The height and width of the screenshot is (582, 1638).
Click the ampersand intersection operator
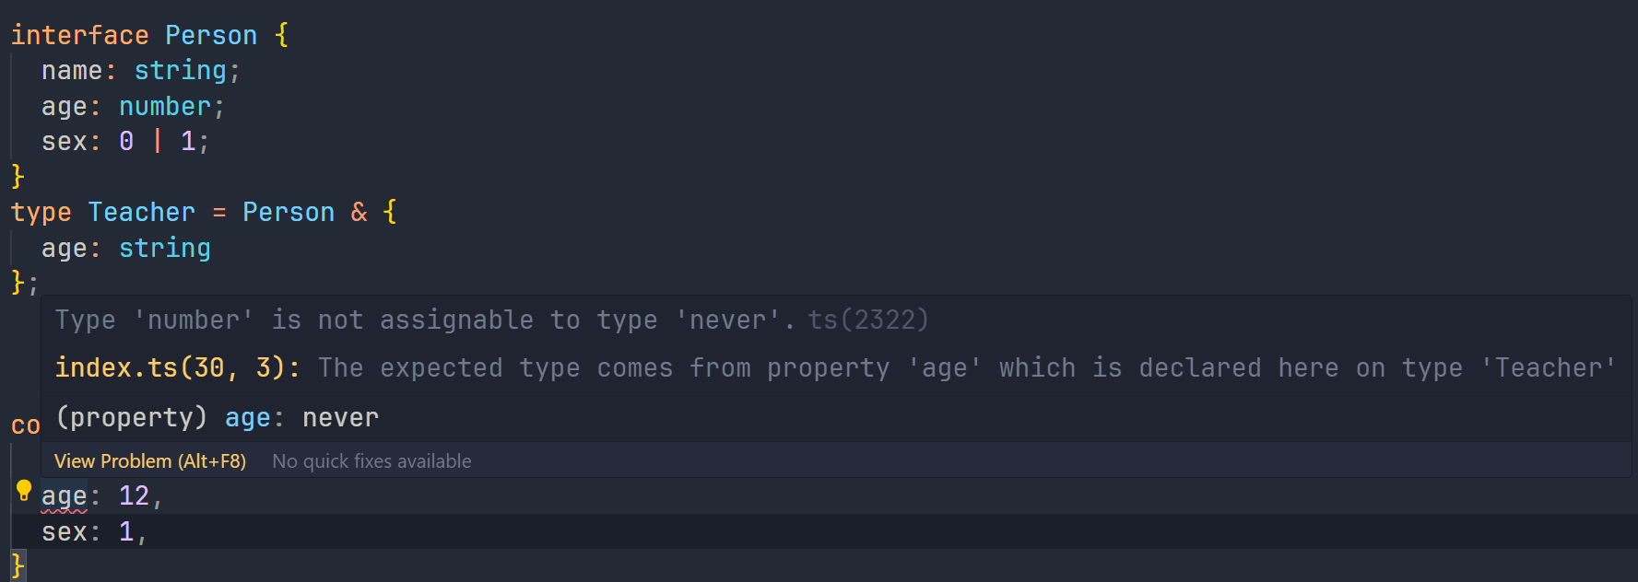pyautogui.click(x=359, y=213)
